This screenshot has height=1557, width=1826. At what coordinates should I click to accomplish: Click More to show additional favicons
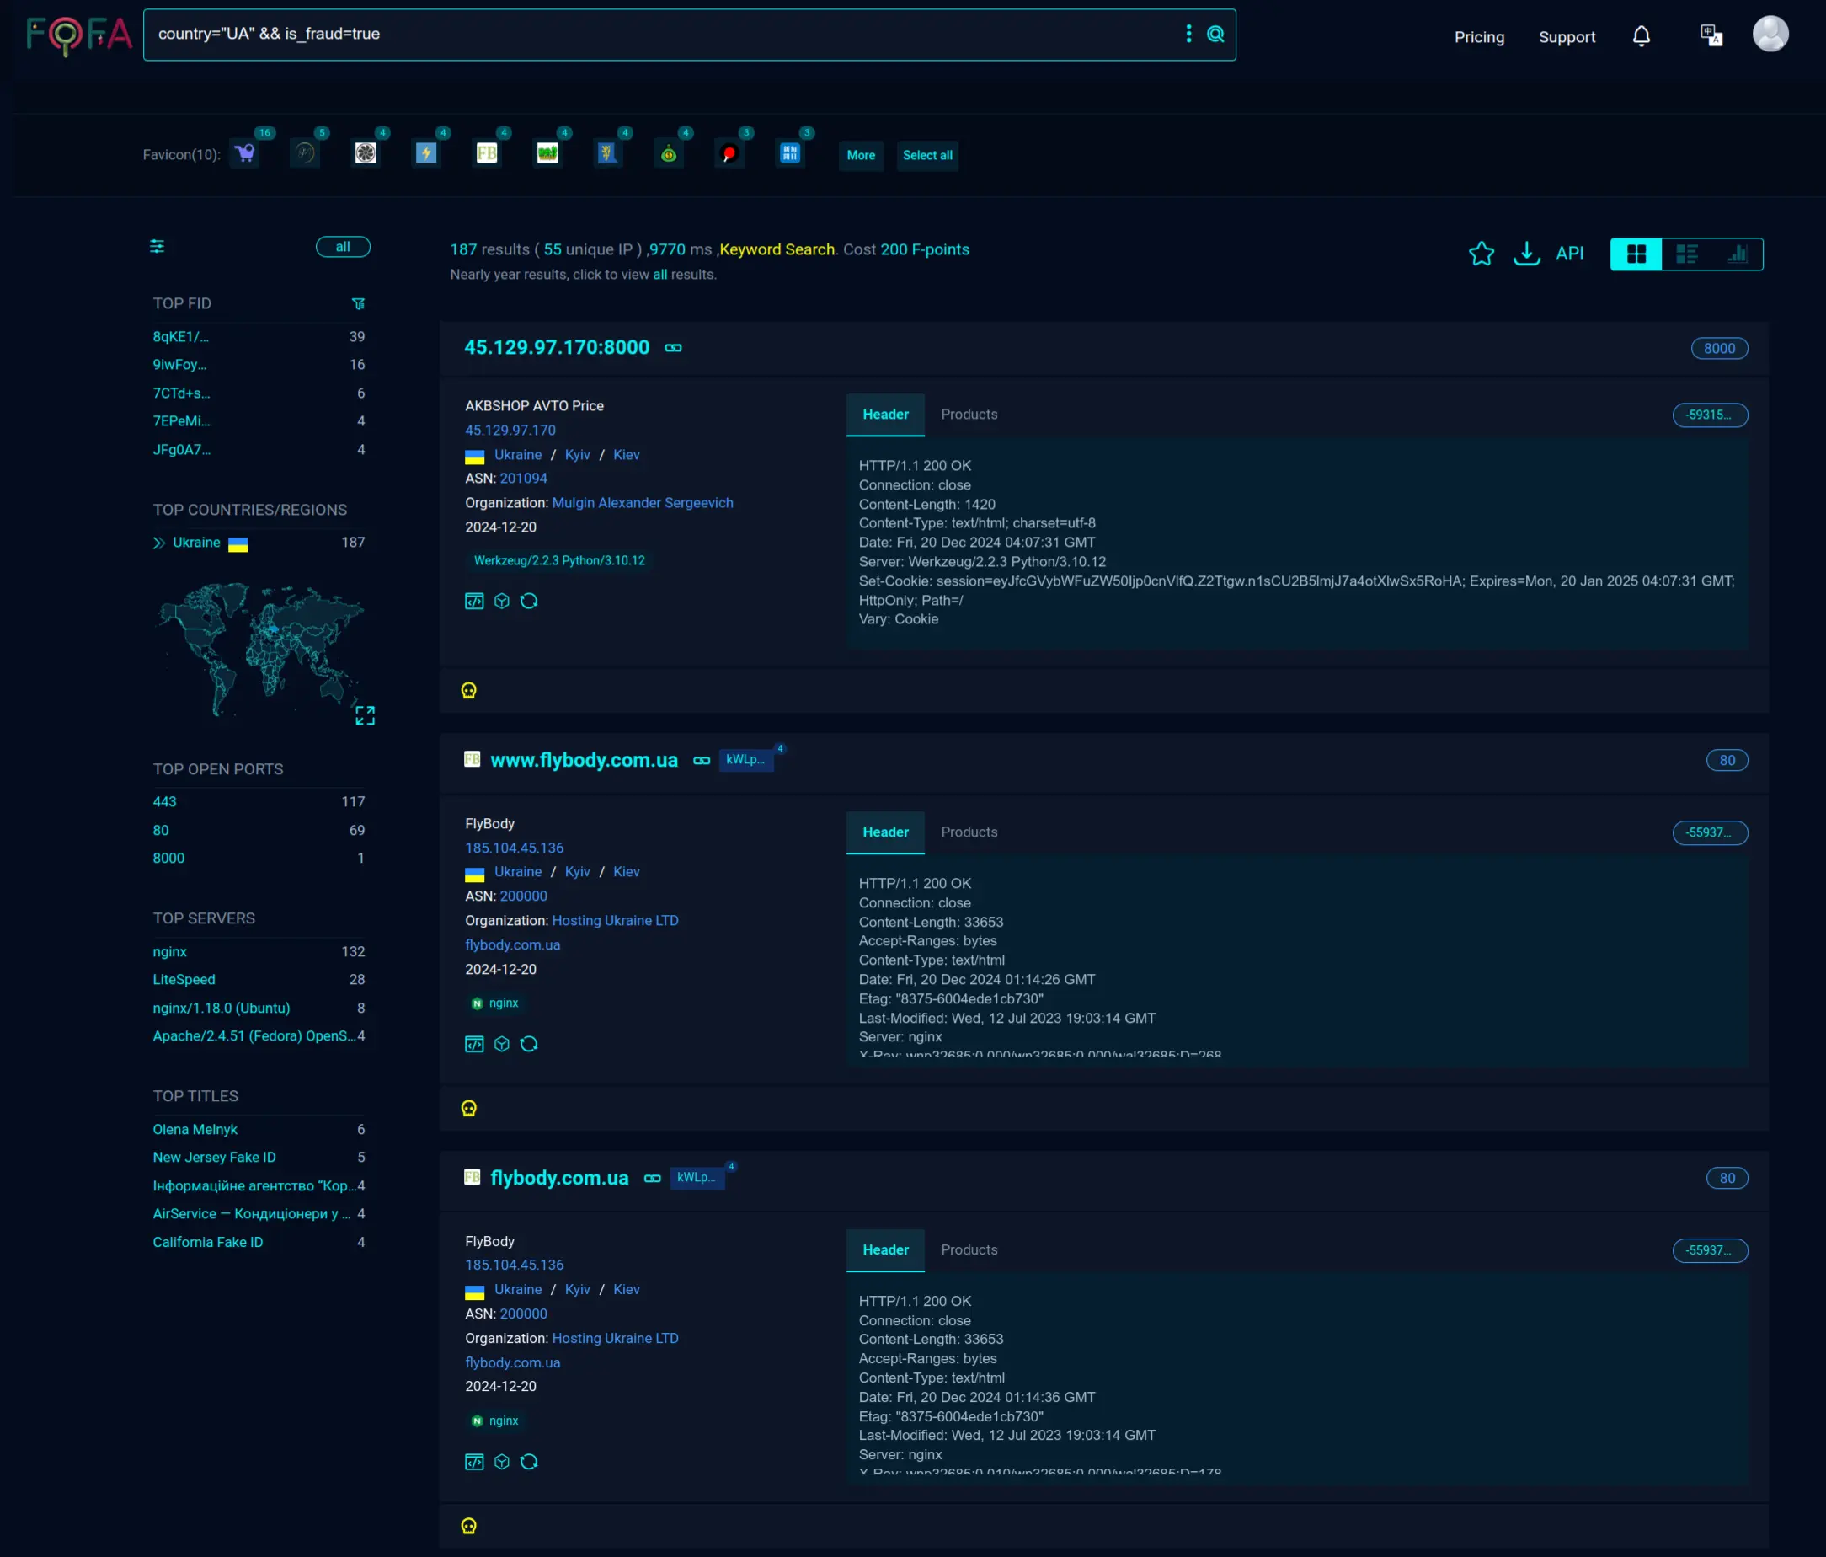pyautogui.click(x=861, y=155)
